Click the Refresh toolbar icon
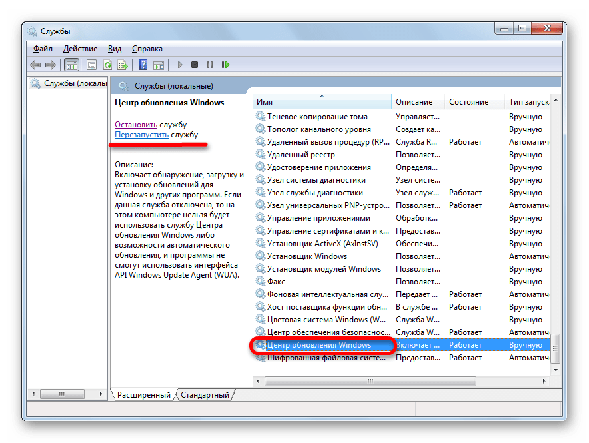 click(x=107, y=65)
